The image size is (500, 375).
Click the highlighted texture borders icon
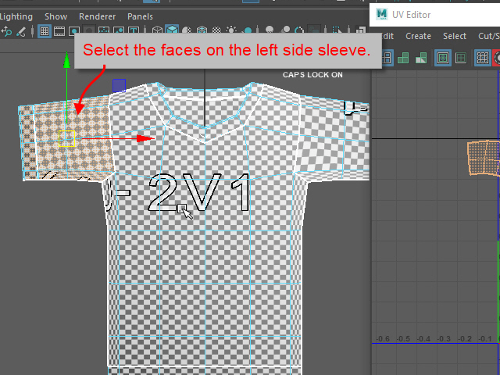point(443,58)
